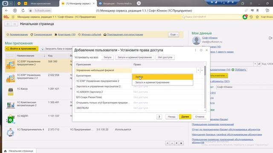The height and width of the screenshot is (153, 273).
Task: Open Приглашения для регистрации link
Action: pyautogui.click(x=125, y=34)
